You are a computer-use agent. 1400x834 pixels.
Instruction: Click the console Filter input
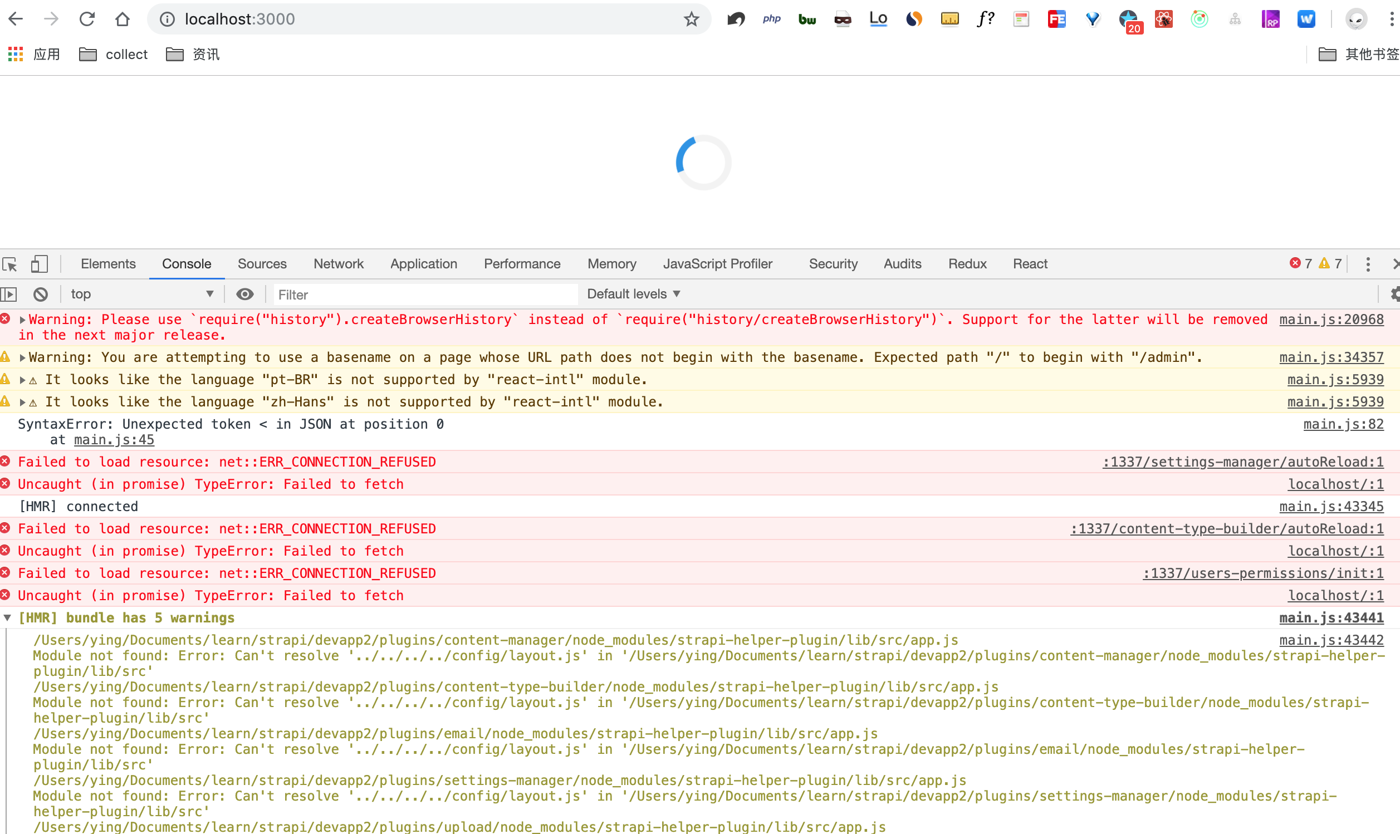coord(425,295)
